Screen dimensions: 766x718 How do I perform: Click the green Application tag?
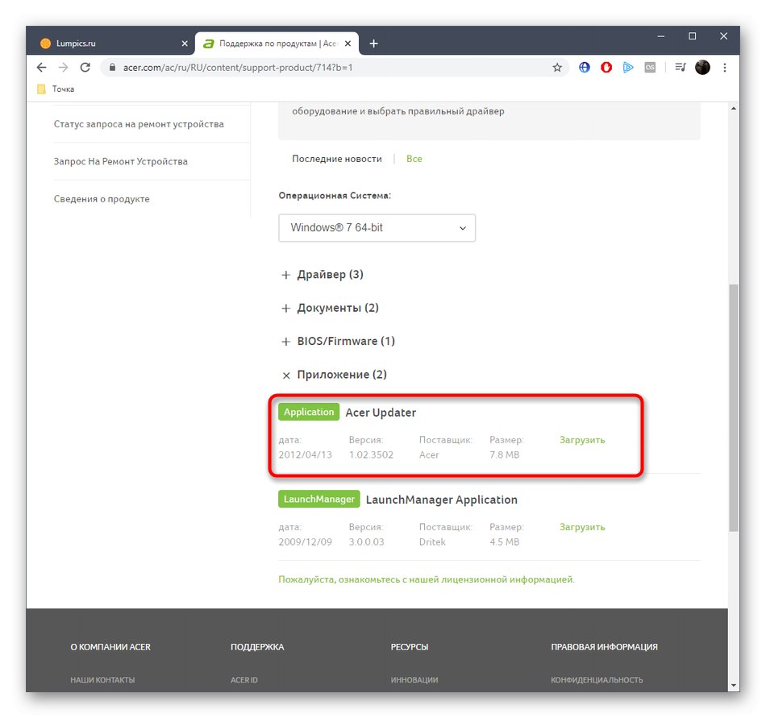pyautogui.click(x=309, y=412)
